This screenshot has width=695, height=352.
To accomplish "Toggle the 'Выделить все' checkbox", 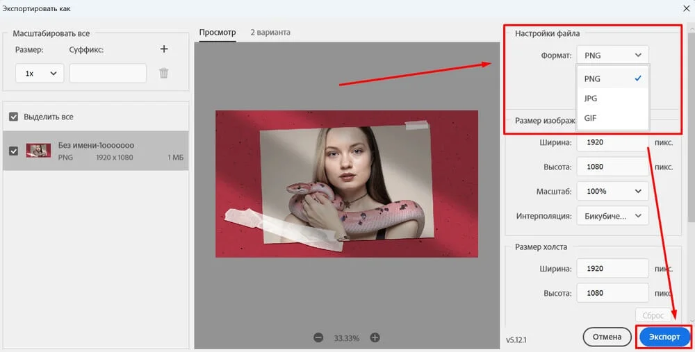I will coord(14,117).
